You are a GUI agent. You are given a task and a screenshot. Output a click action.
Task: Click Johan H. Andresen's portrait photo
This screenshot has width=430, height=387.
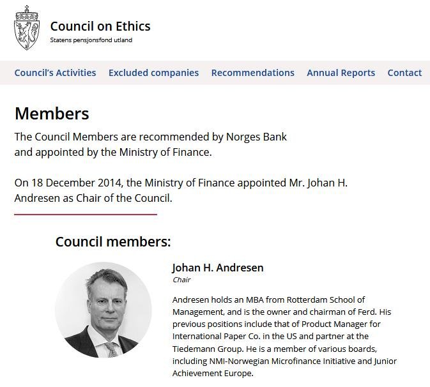click(x=104, y=310)
